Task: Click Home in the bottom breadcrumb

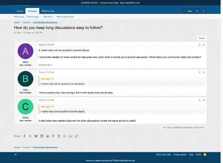Action: [17, 147]
